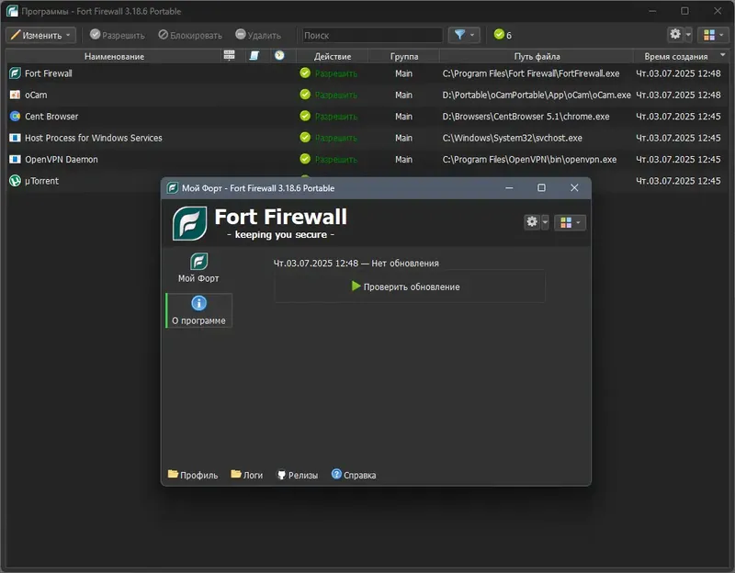This screenshot has height=573, width=735.
Task: Click green allow checkmark in oCam row
Action: [x=305, y=95]
